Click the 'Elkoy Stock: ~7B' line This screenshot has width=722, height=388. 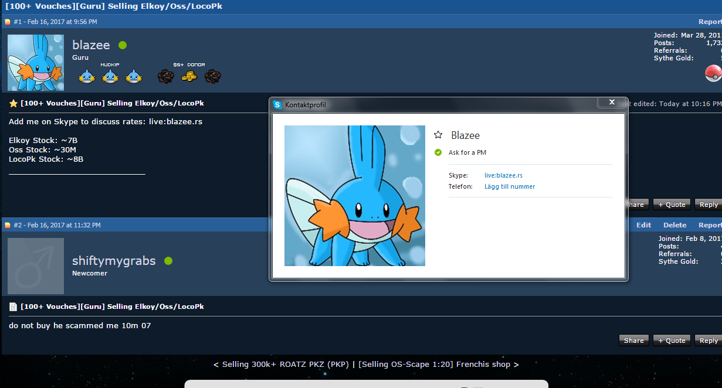[x=43, y=141]
